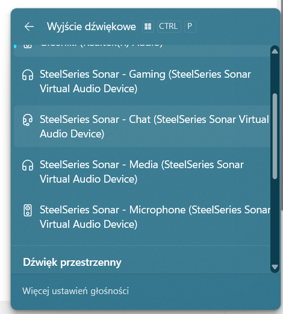Screen dimensions: 283x314
Task: Click the Windows key shortcut badge
Action: pos(148,27)
